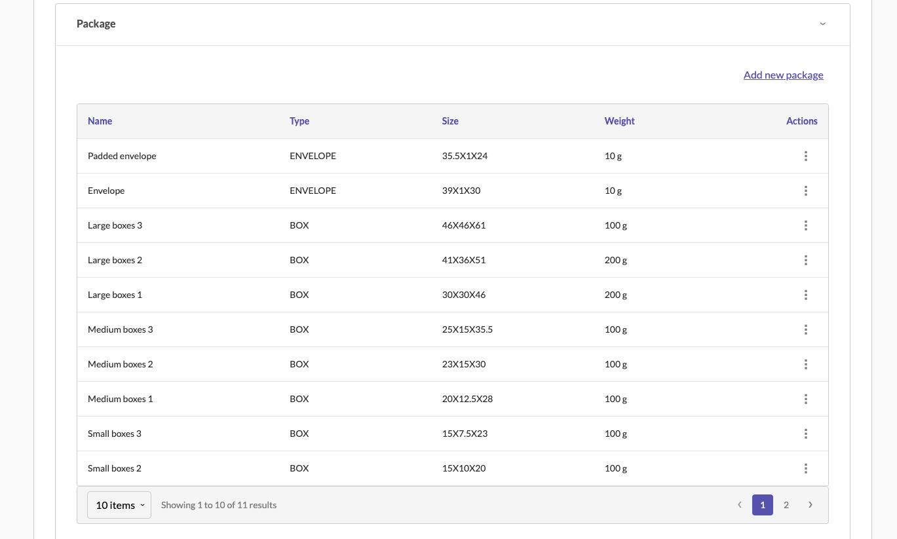Select the Medium boxes 2 name
This screenshot has height=539, width=897.
(x=121, y=364)
